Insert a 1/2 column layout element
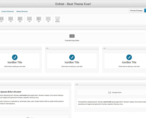 [2, 19]
